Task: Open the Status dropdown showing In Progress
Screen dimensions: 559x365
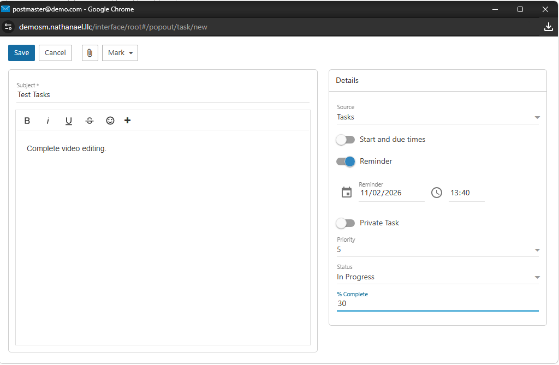Action: [x=437, y=277]
